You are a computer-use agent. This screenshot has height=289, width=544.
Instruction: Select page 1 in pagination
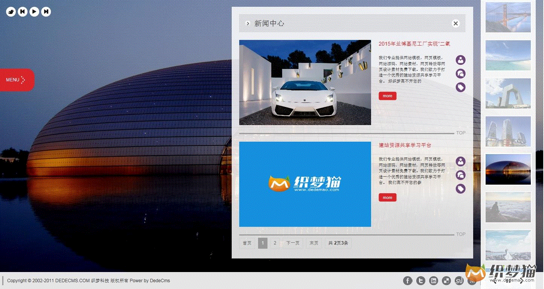click(263, 243)
